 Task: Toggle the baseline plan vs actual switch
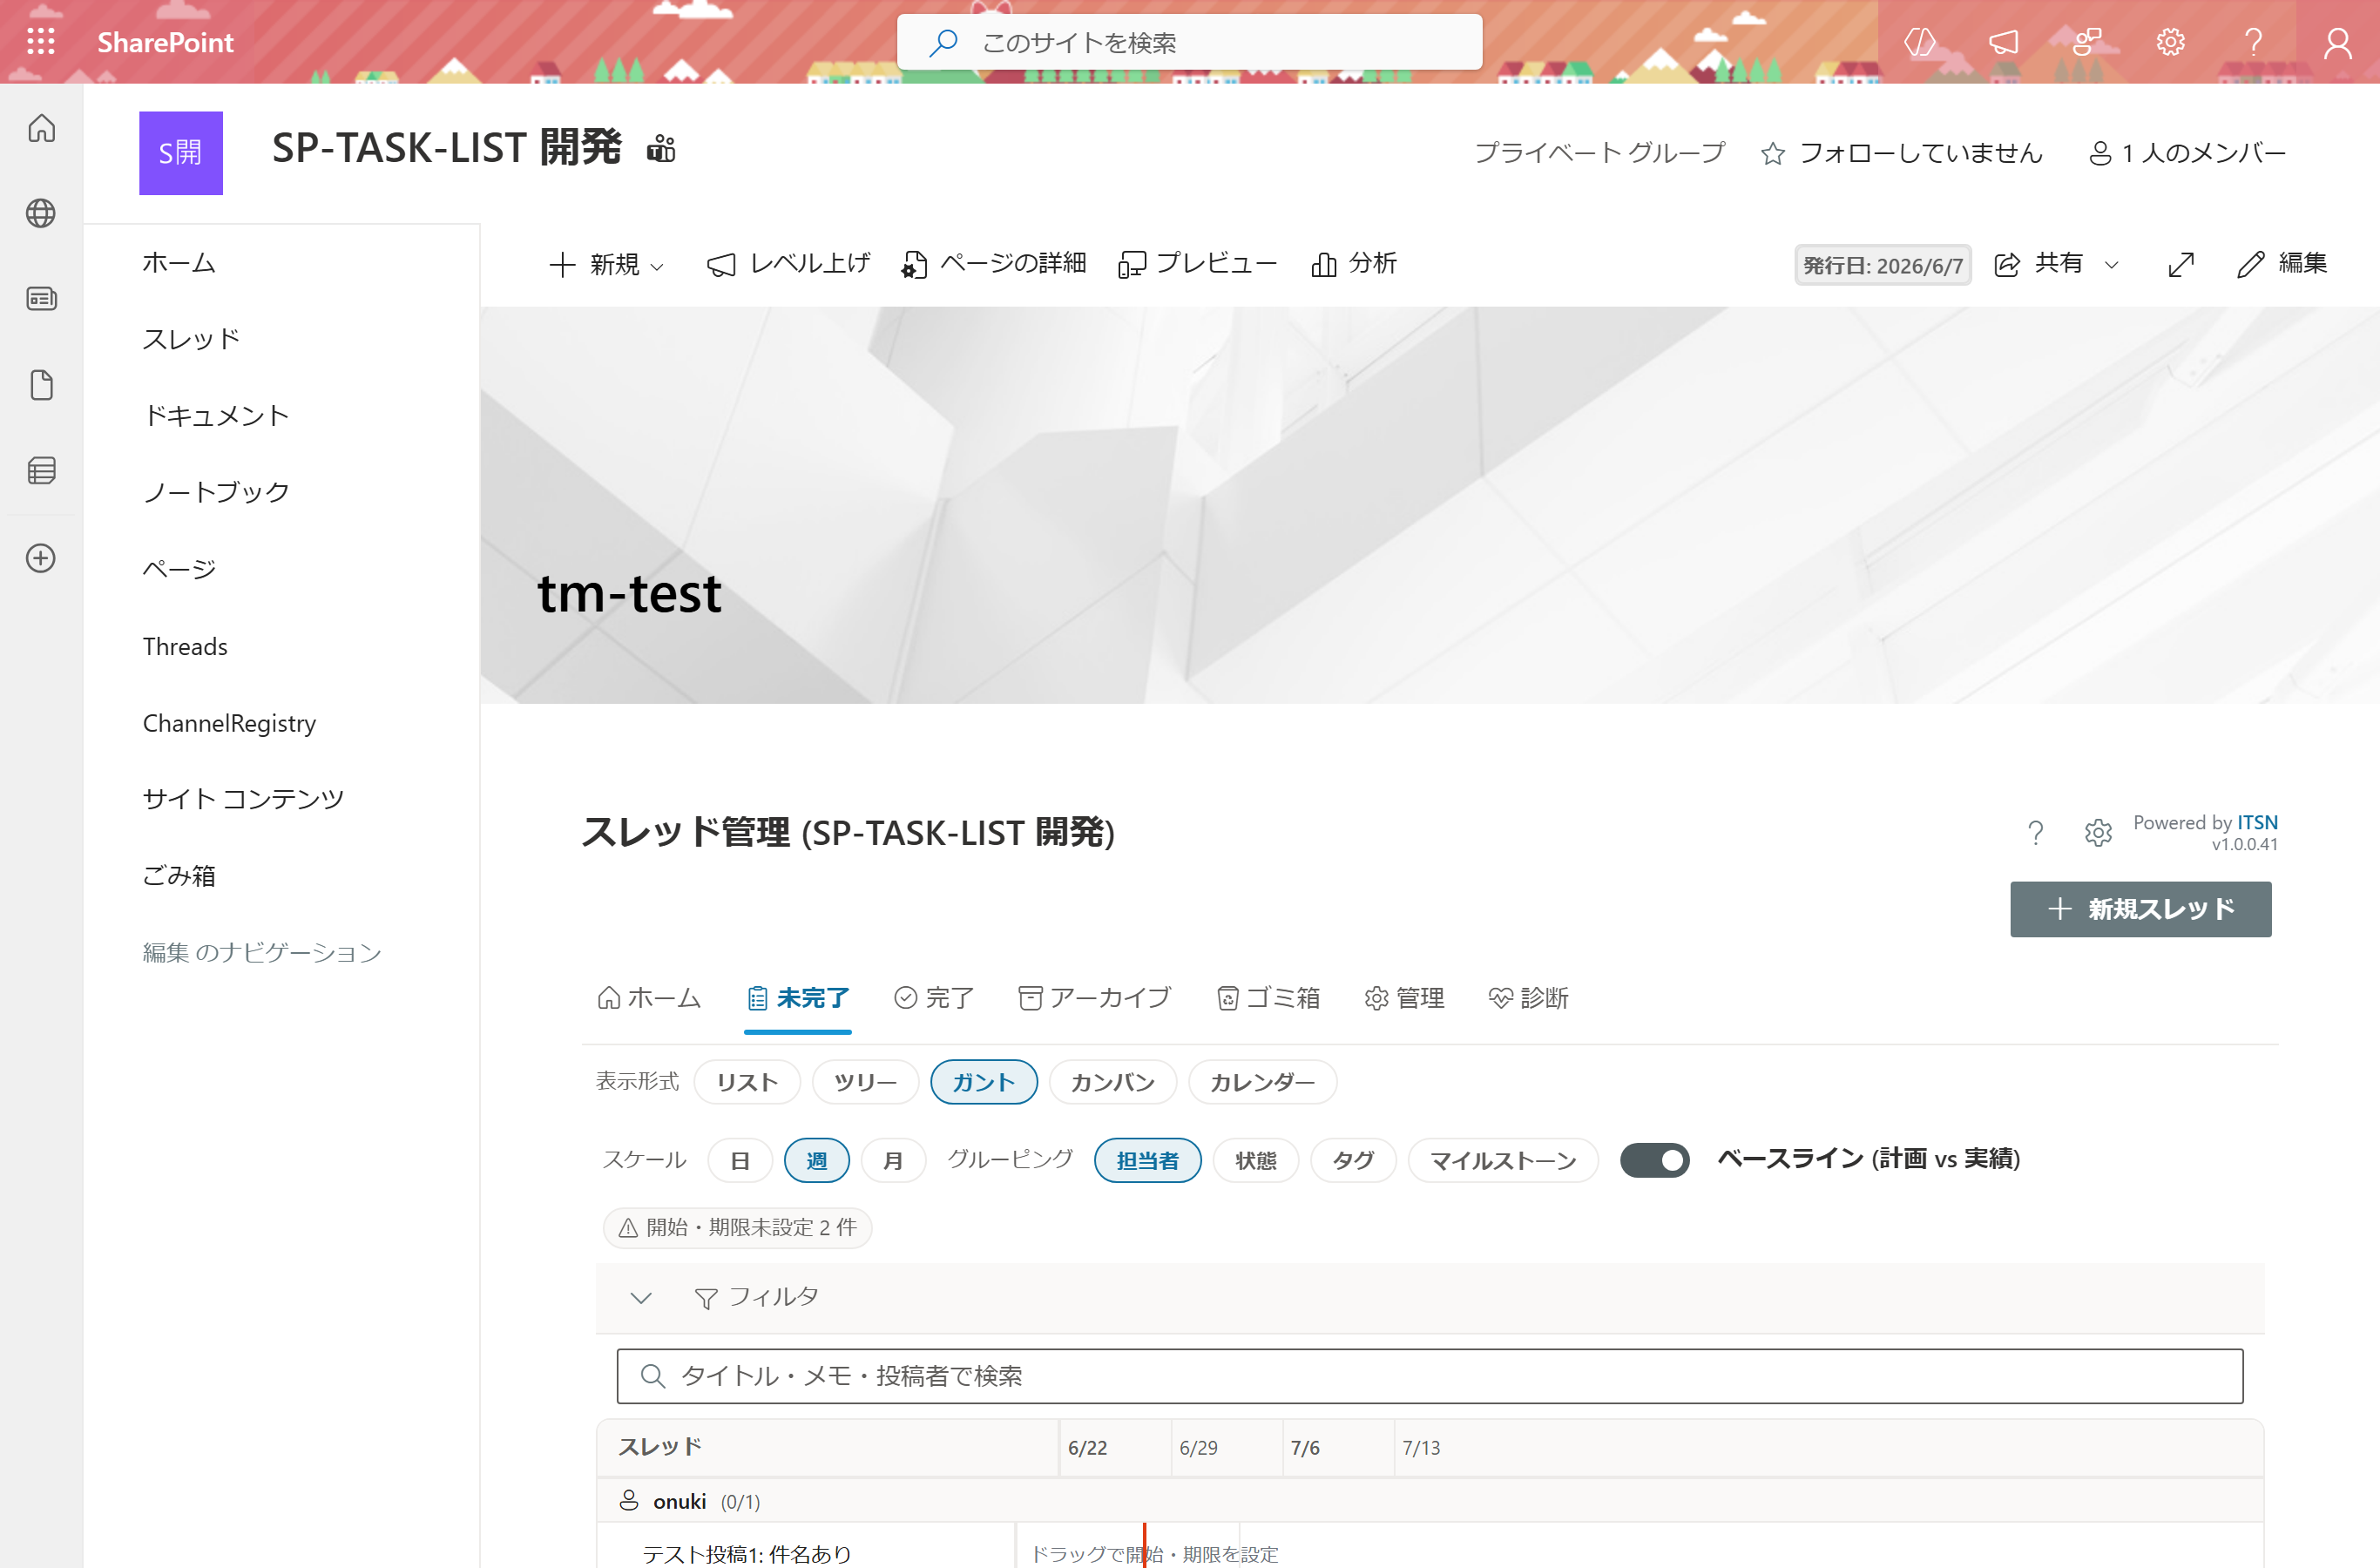pyautogui.click(x=1654, y=1160)
